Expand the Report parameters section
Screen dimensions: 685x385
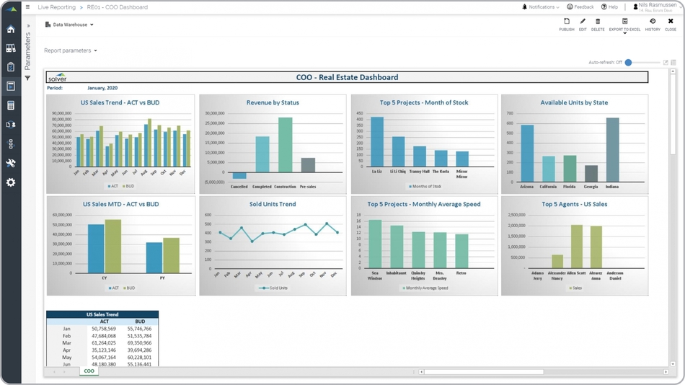(70, 50)
